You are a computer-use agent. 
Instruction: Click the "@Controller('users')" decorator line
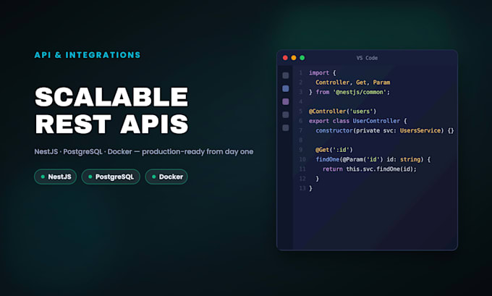342,111
